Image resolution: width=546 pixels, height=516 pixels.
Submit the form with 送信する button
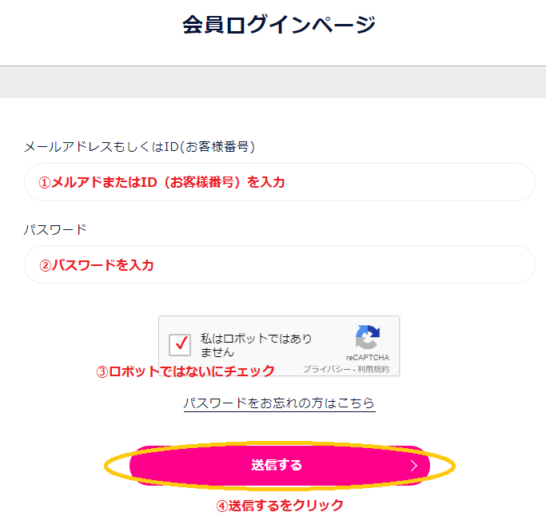click(279, 466)
